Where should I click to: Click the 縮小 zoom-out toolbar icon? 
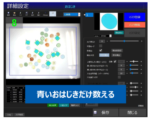(39, 14)
